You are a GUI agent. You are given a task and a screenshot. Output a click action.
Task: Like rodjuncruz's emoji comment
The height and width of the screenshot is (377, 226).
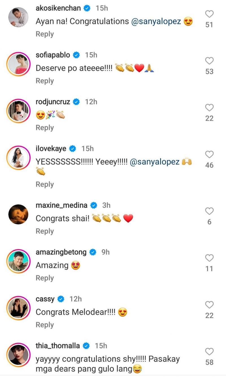(x=209, y=108)
